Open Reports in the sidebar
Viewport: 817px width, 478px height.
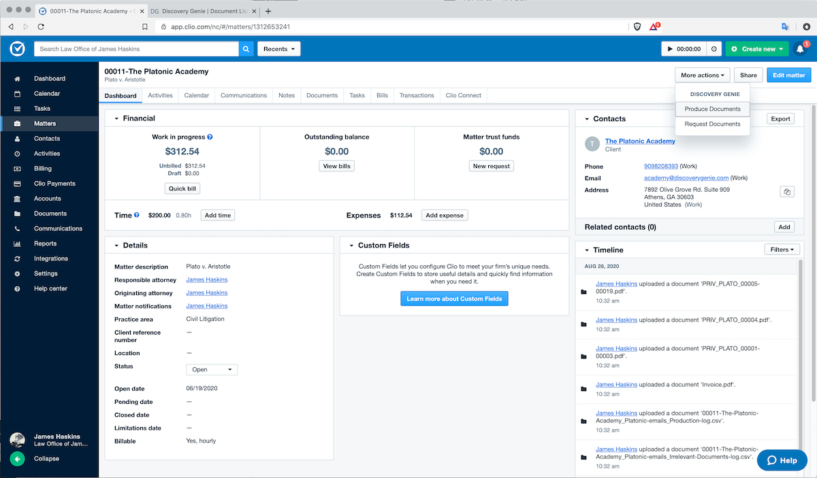pyautogui.click(x=49, y=243)
